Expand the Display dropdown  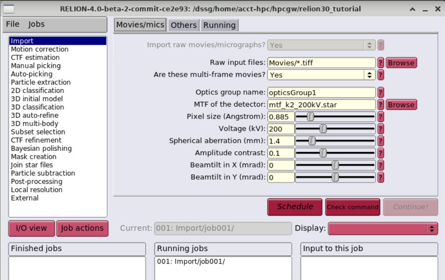click(383, 228)
